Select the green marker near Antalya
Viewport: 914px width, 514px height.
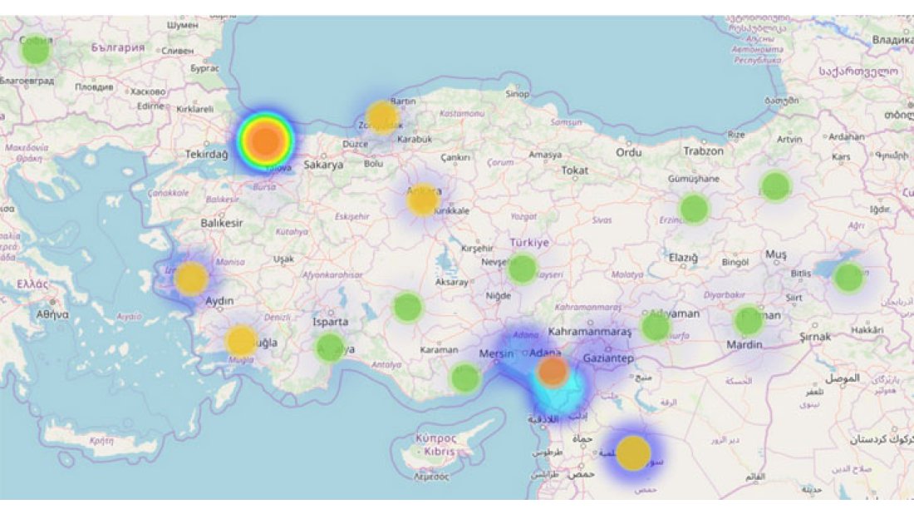[330, 347]
